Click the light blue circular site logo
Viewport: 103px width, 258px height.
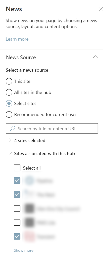[x=29, y=181]
